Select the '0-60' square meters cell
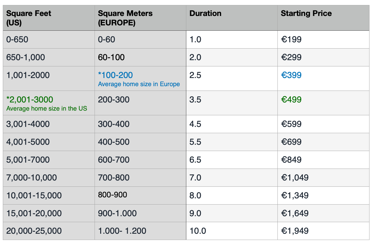Screen dimensions: 372x245 [x=141, y=39]
